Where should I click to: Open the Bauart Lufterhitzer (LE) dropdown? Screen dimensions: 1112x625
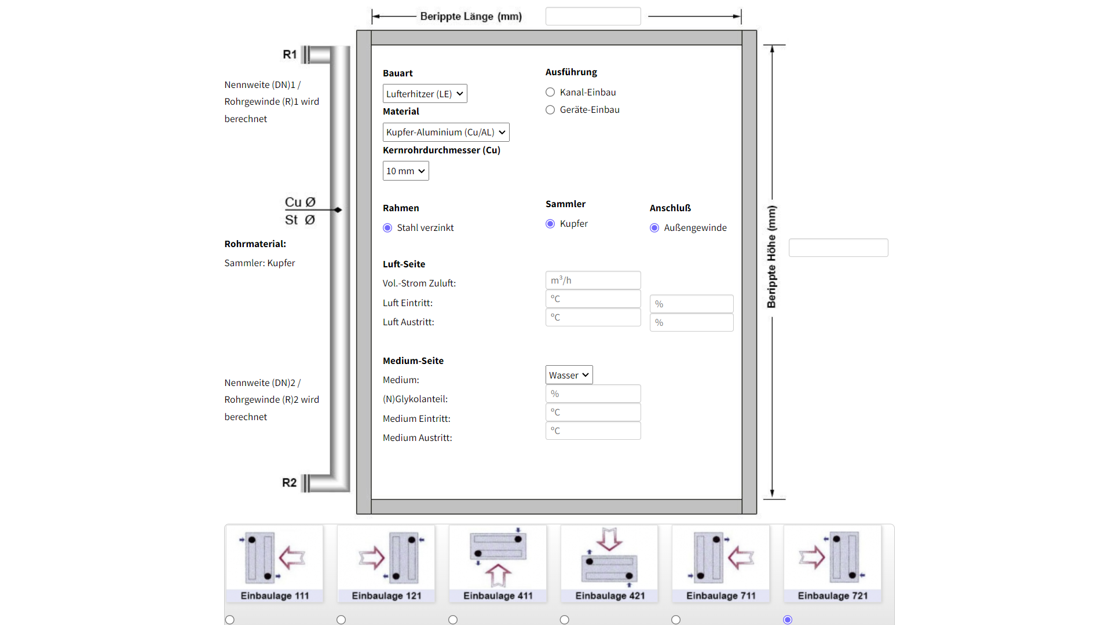[x=425, y=94]
